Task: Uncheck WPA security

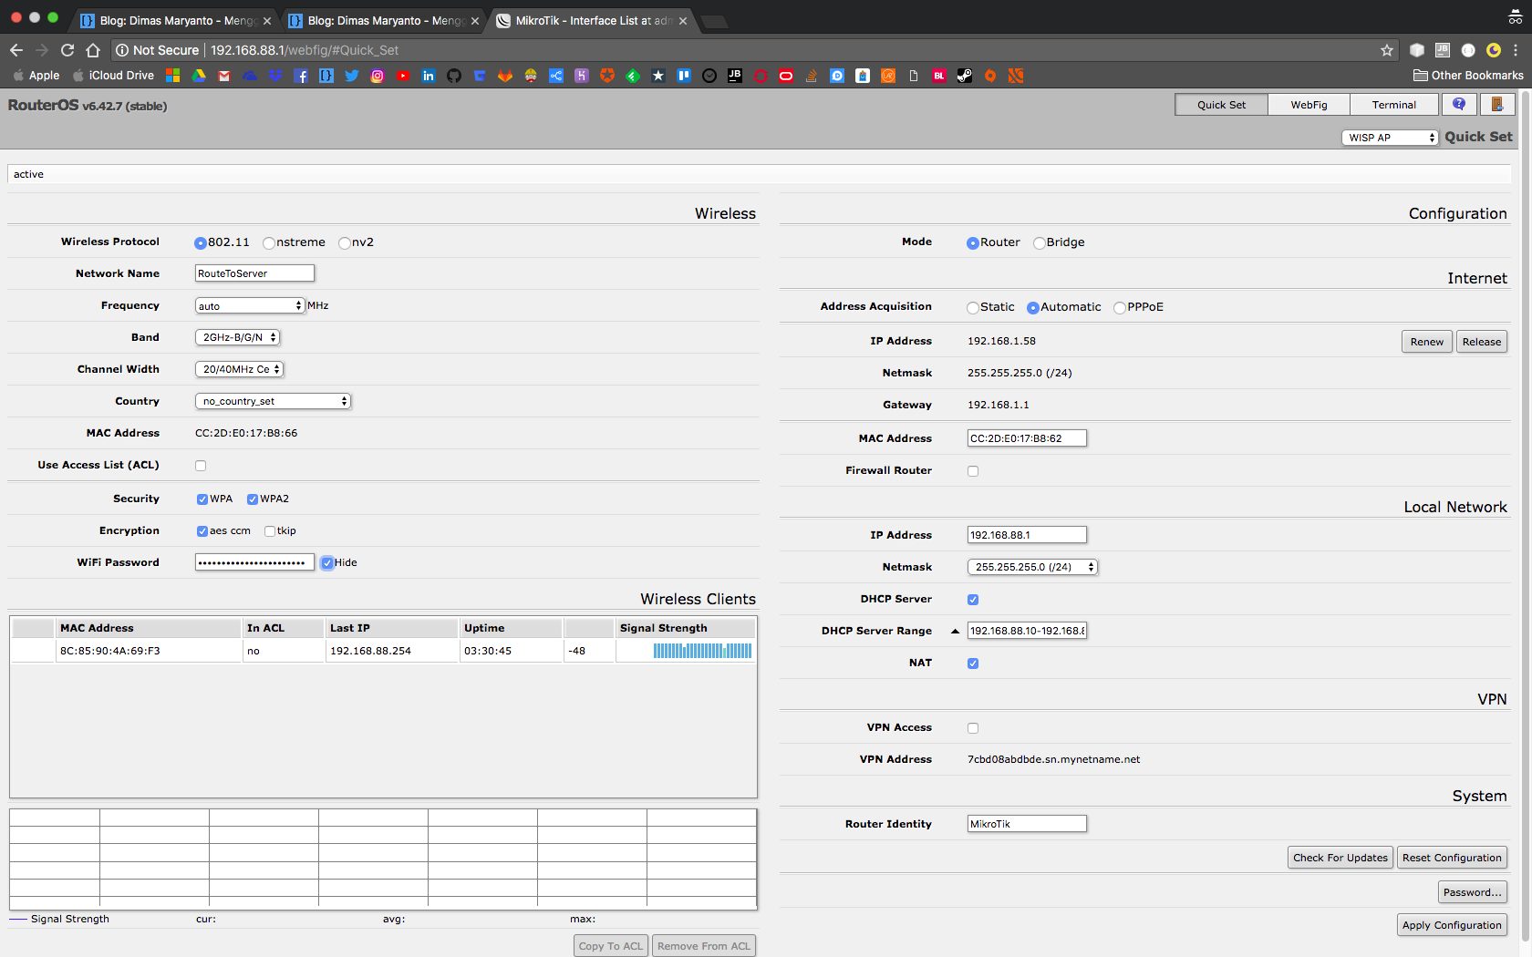Action: click(x=202, y=499)
